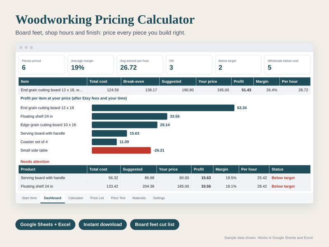Click the 26.4% margin cell
This screenshot has height=247, width=329.
pyautogui.click(x=266, y=90)
